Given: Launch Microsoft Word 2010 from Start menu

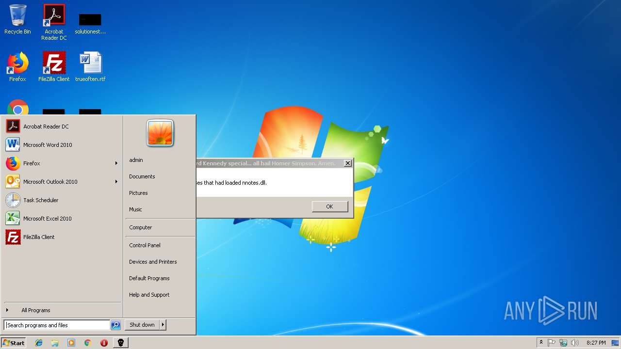Looking at the screenshot, I should point(62,145).
